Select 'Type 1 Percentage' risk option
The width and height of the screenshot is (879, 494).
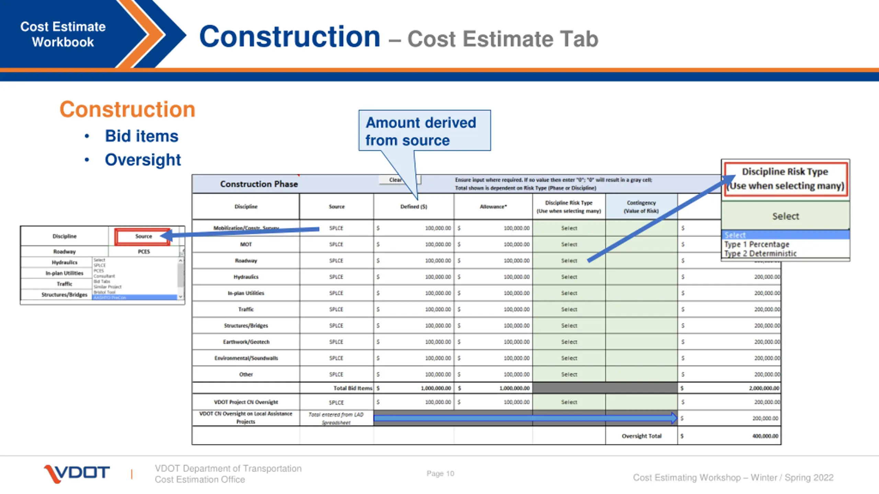click(x=757, y=244)
